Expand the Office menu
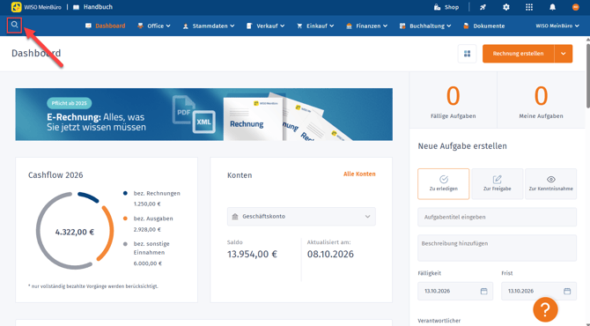 pyautogui.click(x=154, y=26)
